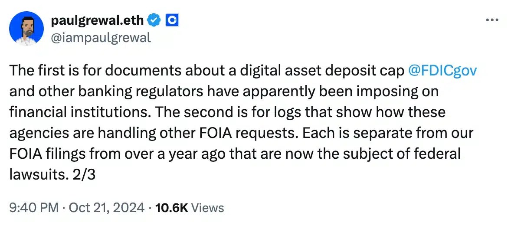Open Paul Grewal's profile avatar

tap(26, 29)
